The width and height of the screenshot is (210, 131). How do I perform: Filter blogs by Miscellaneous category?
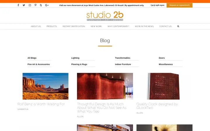coord(166,64)
